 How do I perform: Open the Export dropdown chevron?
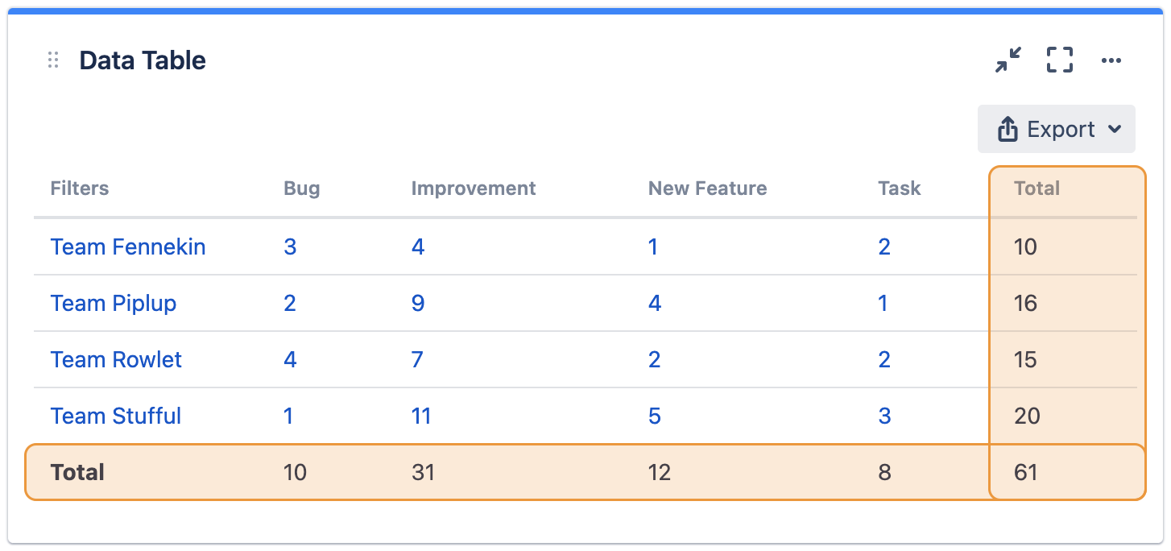click(x=1115, y=130)
